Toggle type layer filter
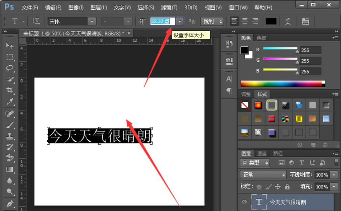 (x=302, y=163)
